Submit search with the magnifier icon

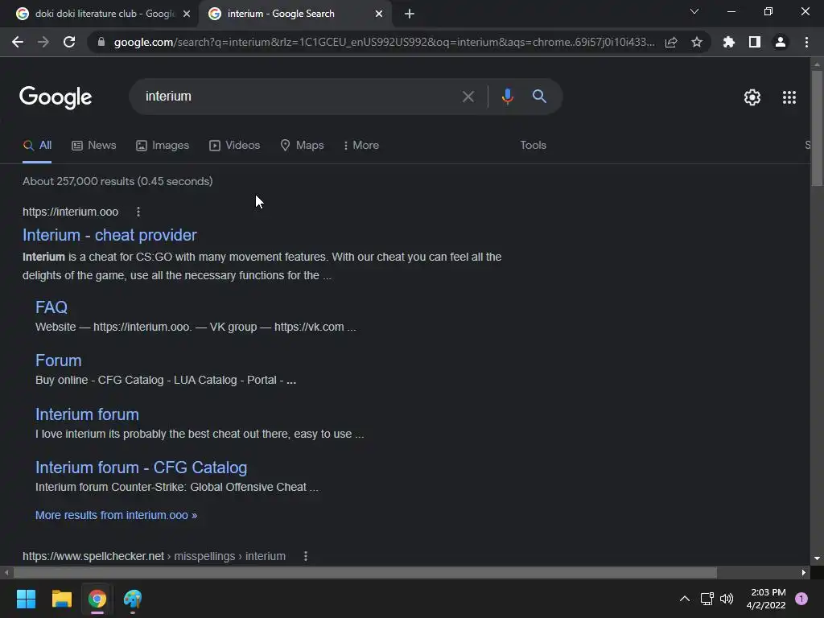539,97
